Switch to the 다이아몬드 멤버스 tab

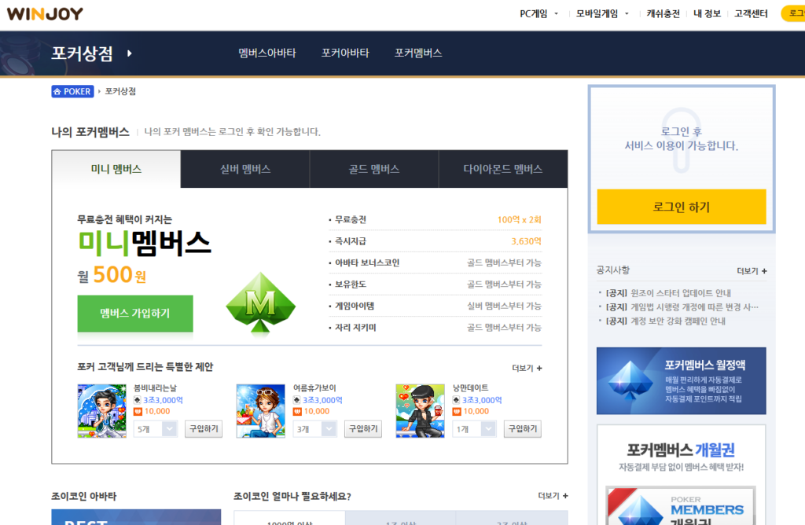tap(502, 169)
